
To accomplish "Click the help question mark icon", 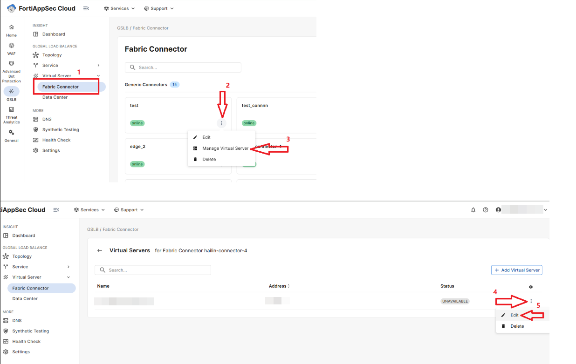I will point(486,210).
